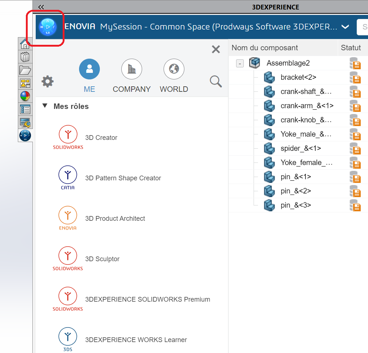Click the status icon for pin_&<3>
The height and width of the screenshot is (353, 368).
355,205
